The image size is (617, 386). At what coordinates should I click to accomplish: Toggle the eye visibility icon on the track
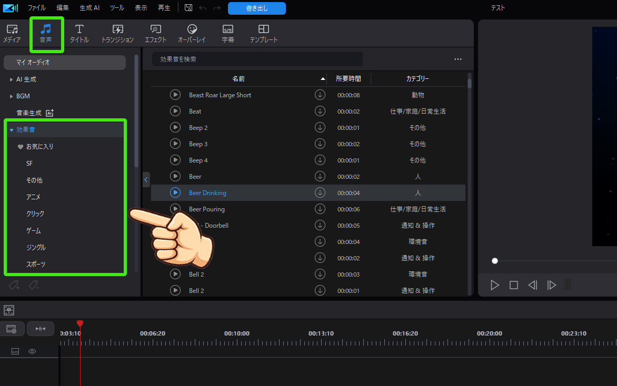pyautogui.click(x=32, y=351)
